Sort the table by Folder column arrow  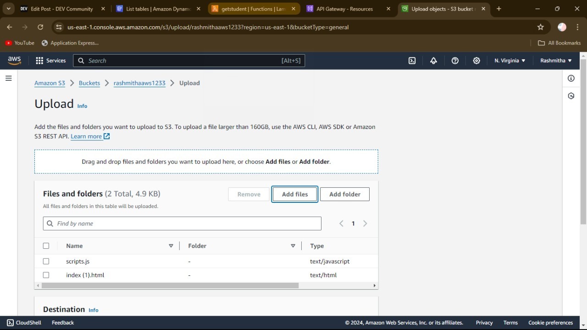(x=293, y=246)
